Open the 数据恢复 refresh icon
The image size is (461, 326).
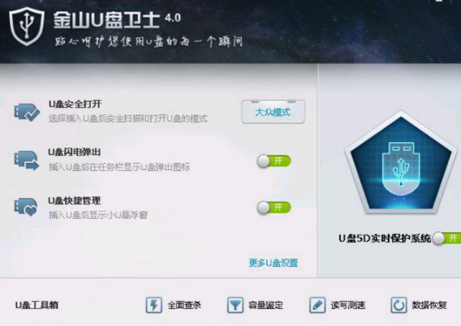coord(399,305)
